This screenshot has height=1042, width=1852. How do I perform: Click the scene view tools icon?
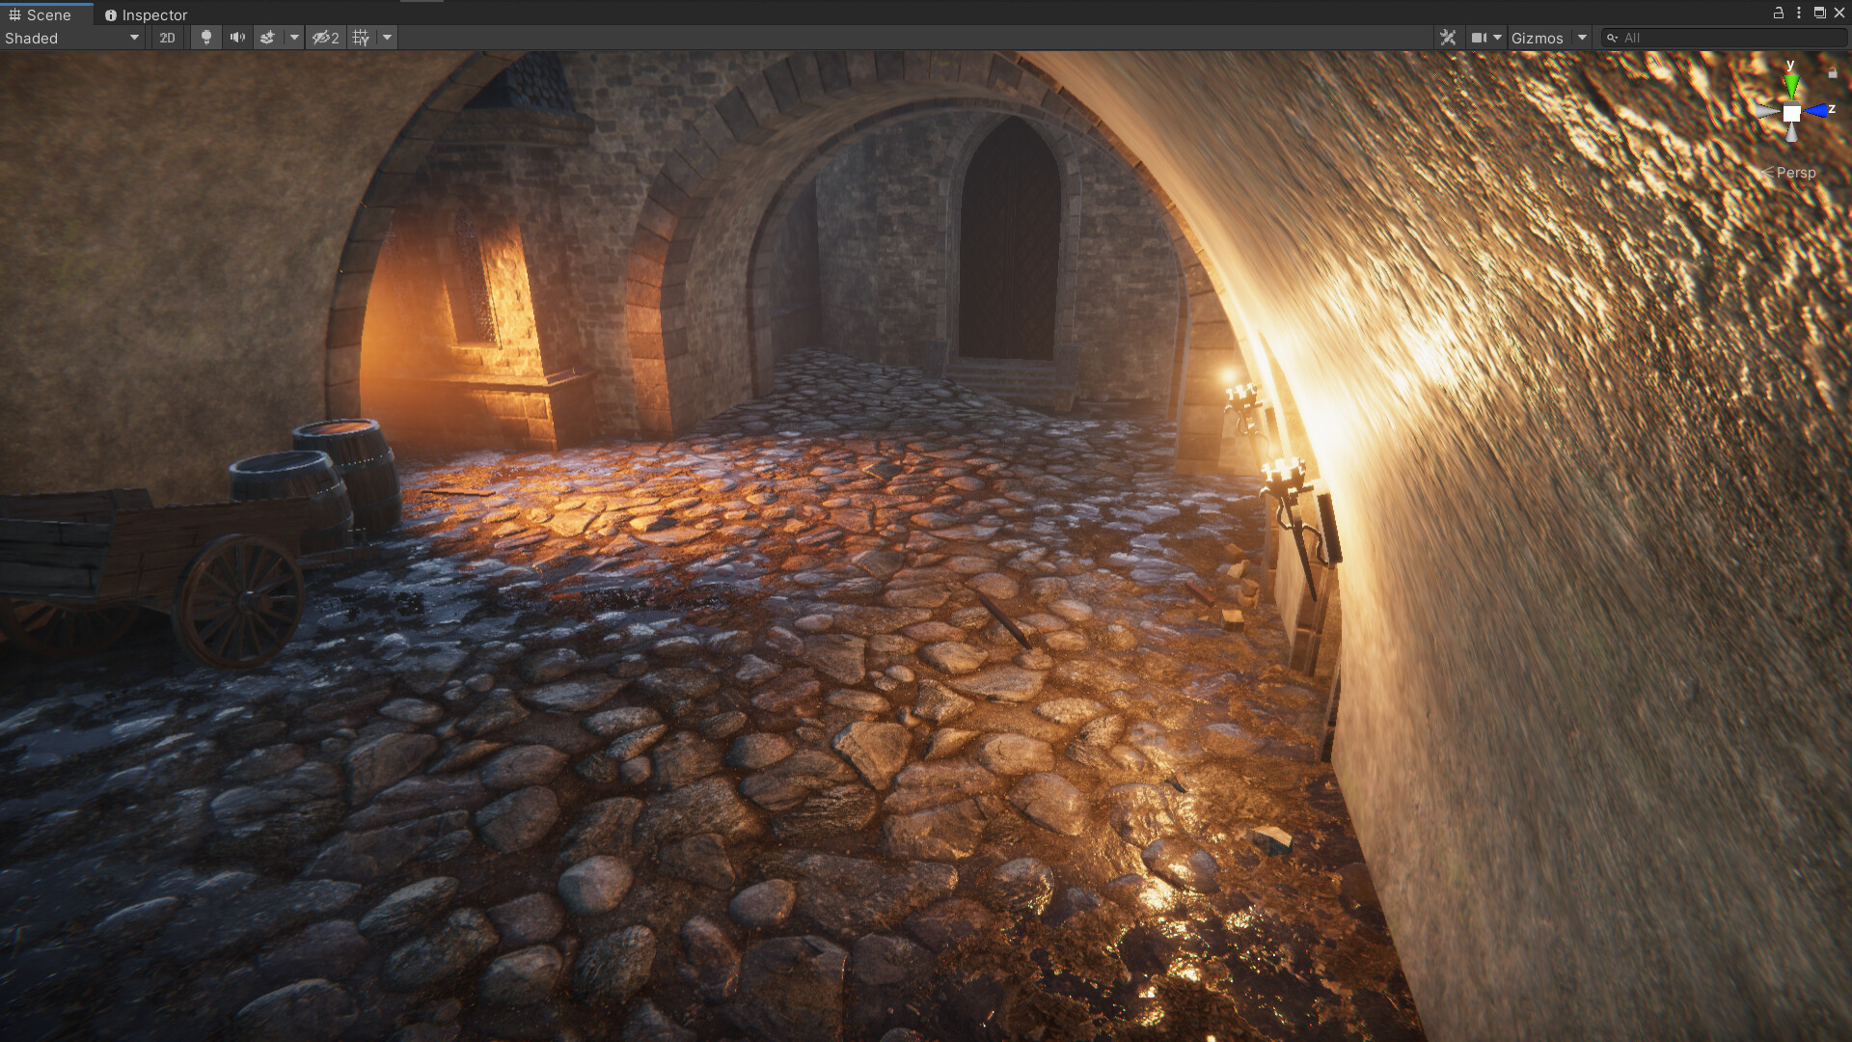point(1449,38)
